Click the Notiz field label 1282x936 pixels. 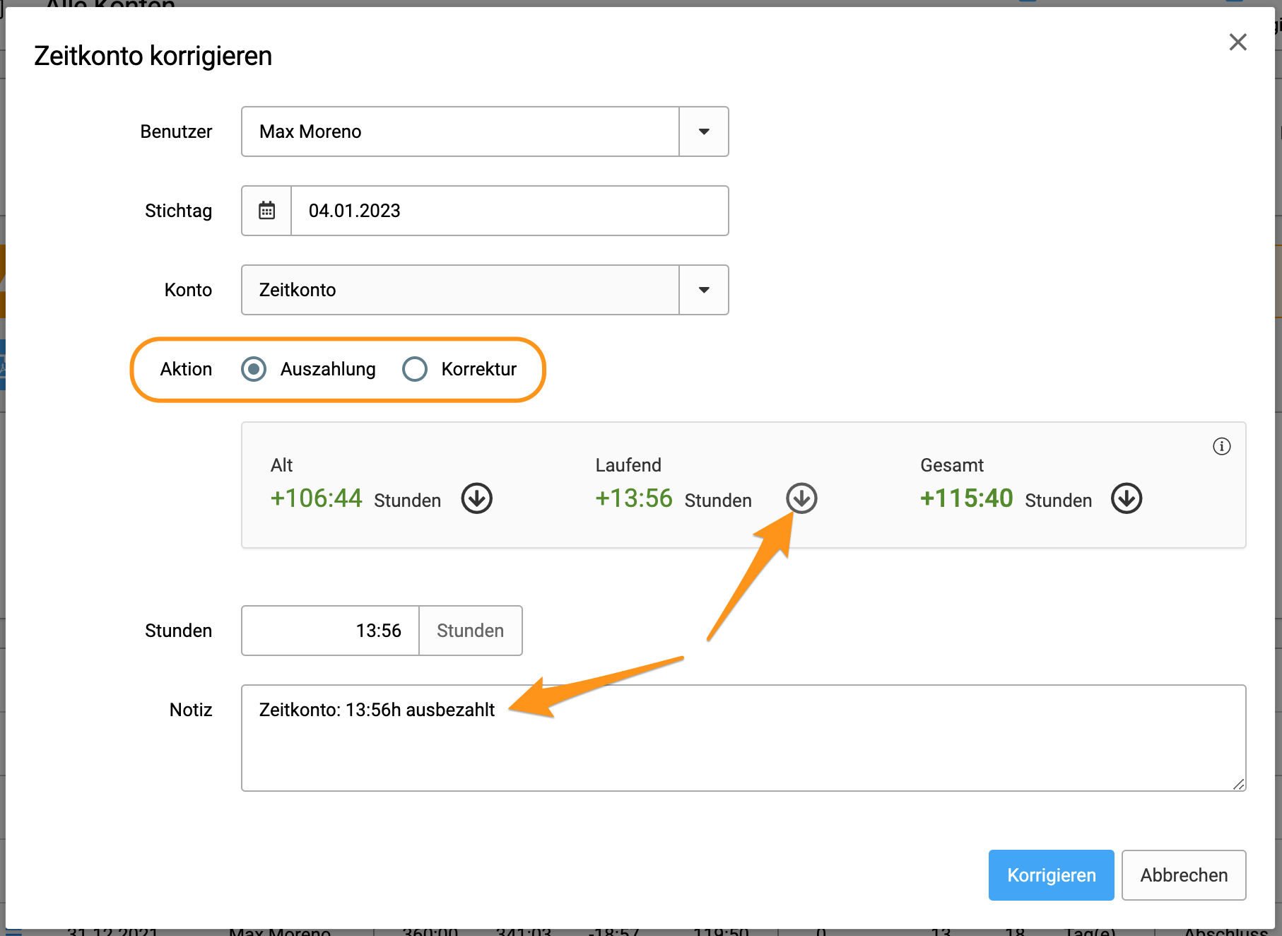[x=191, y=710]
